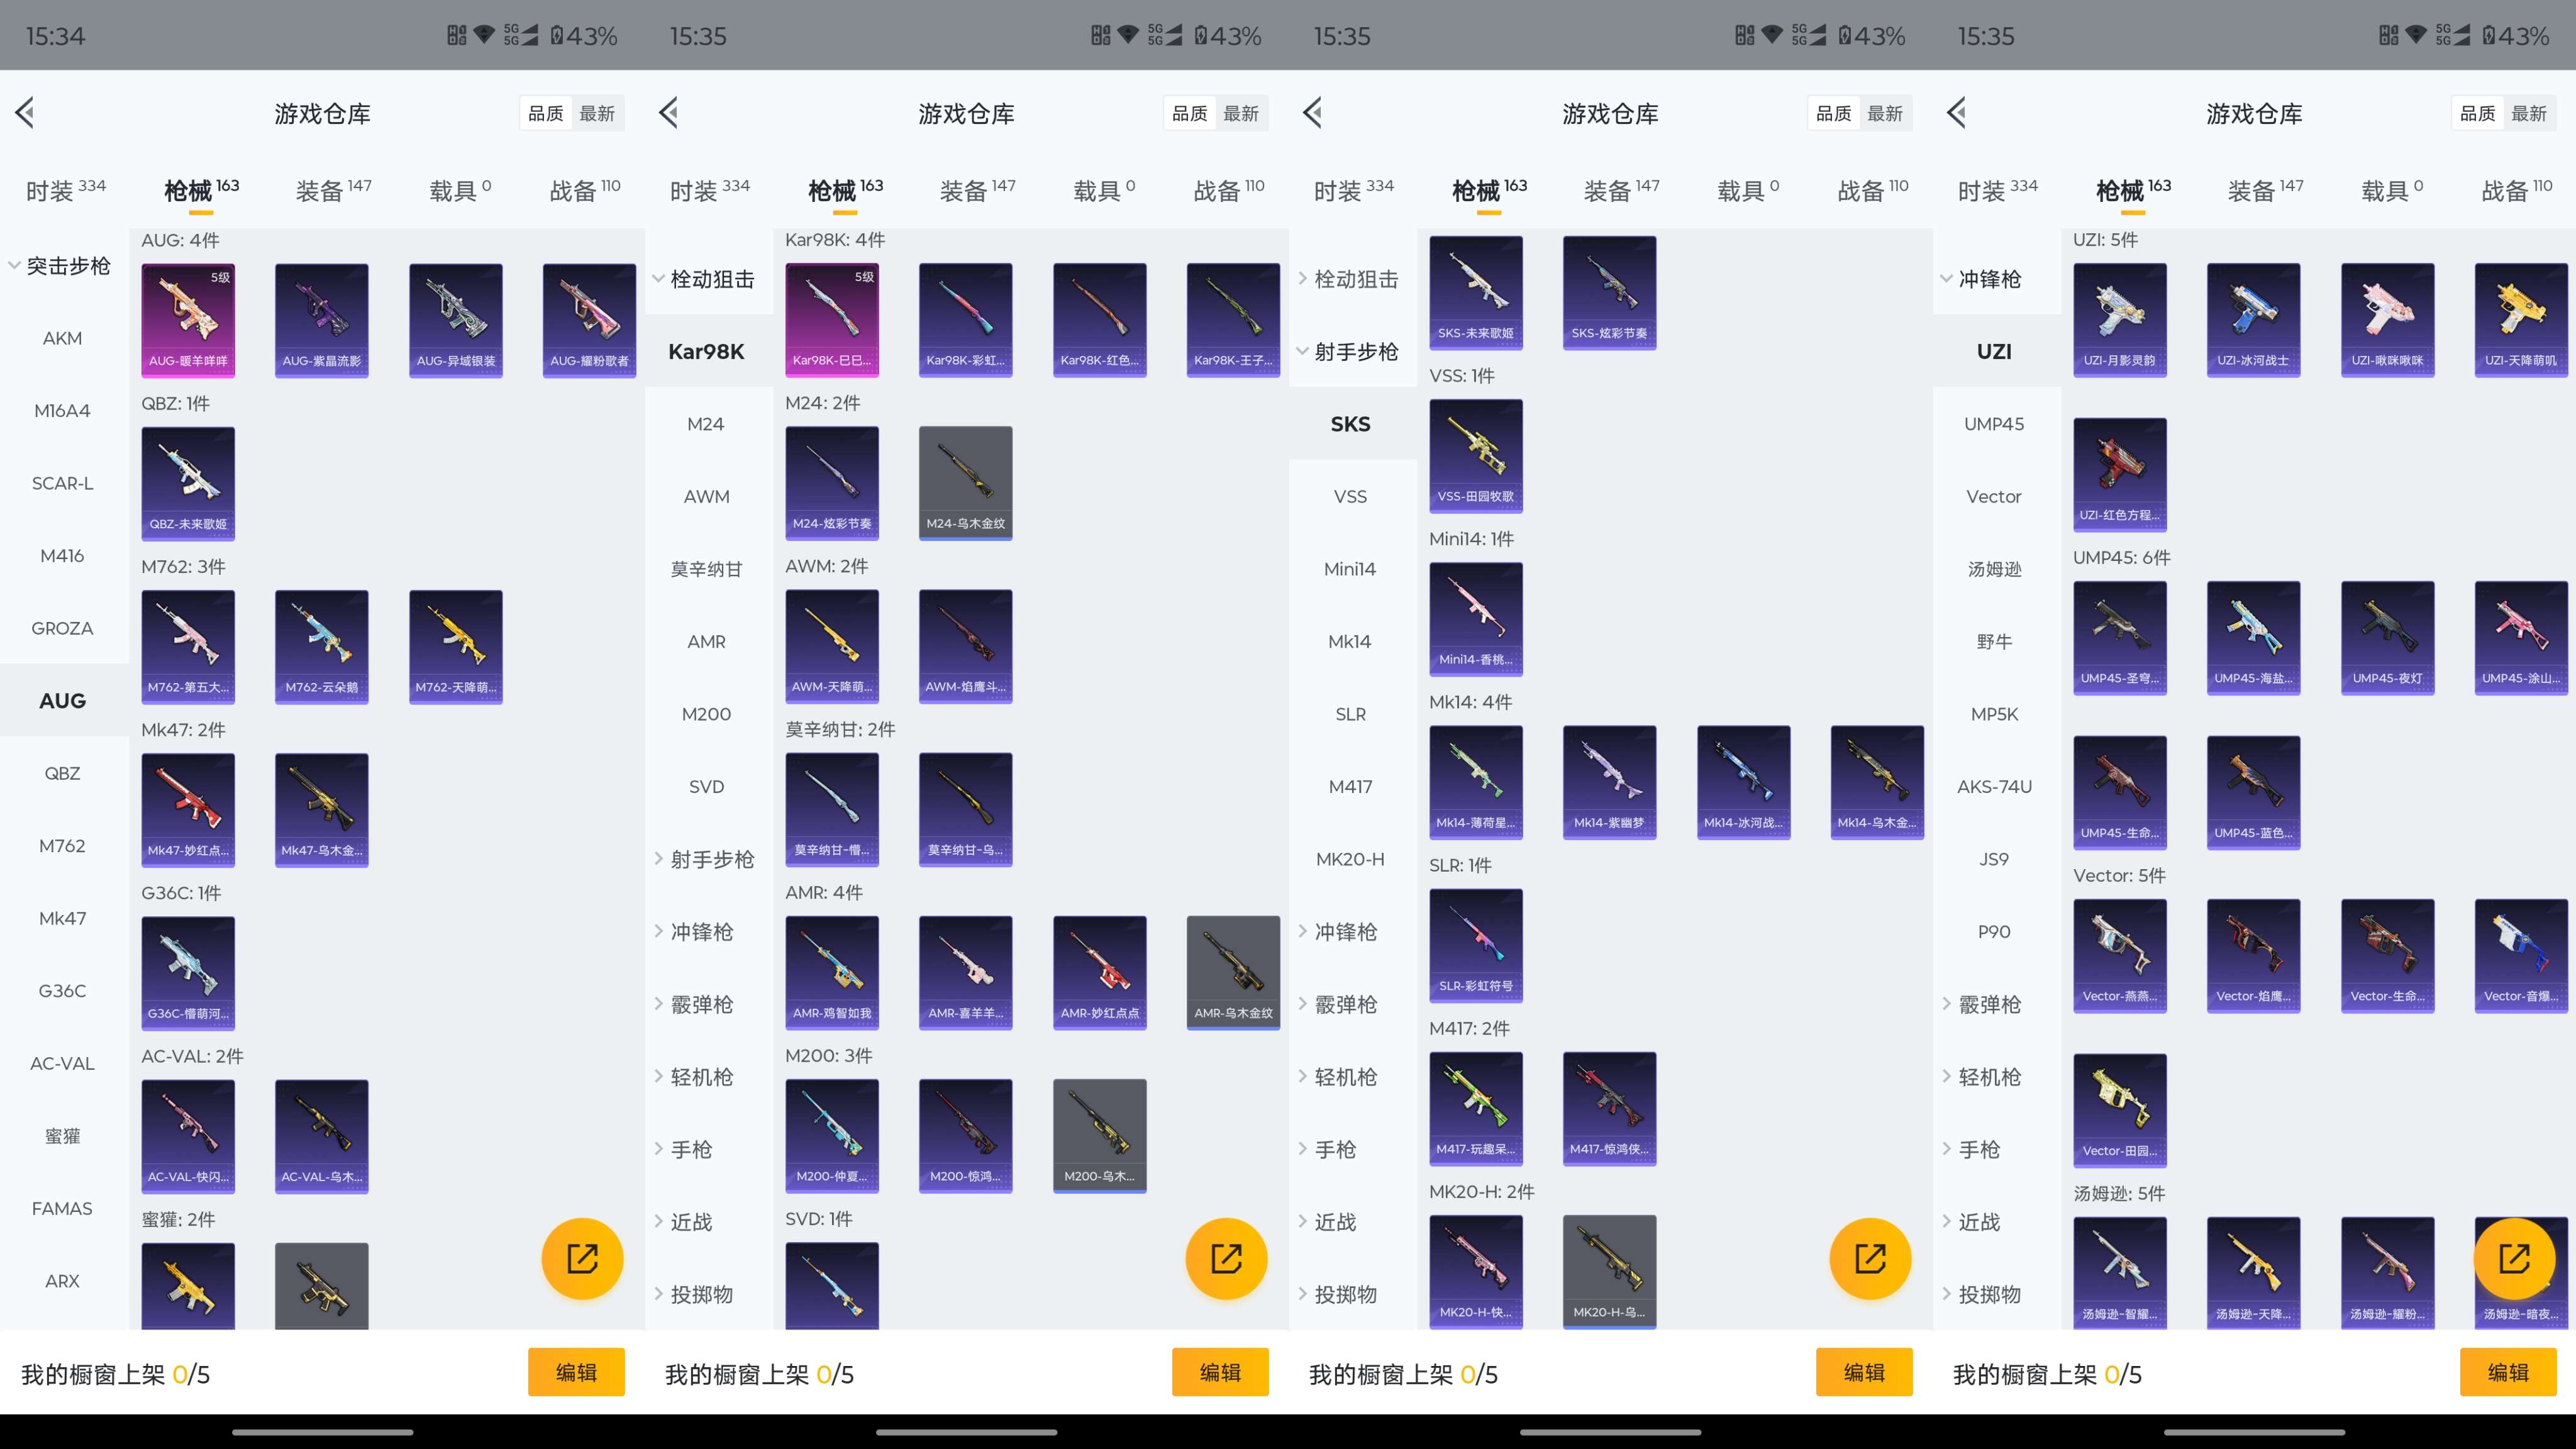The image size is (2576, 1449).
Task: Tap the 编辑 button
Action: (576, 1372)
